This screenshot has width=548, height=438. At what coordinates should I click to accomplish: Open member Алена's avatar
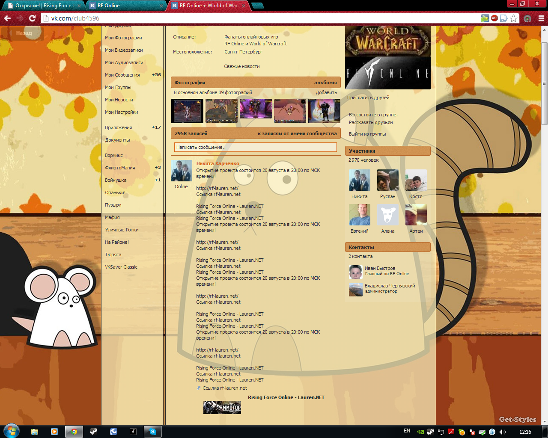(388, 215)
